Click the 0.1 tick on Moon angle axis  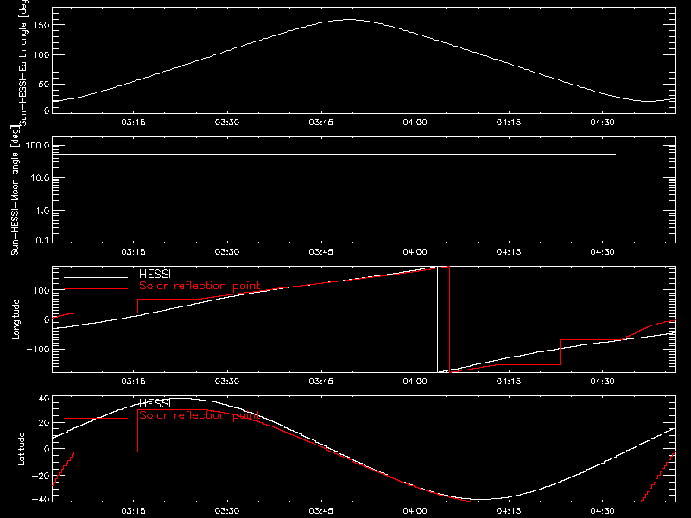[42, 240]
